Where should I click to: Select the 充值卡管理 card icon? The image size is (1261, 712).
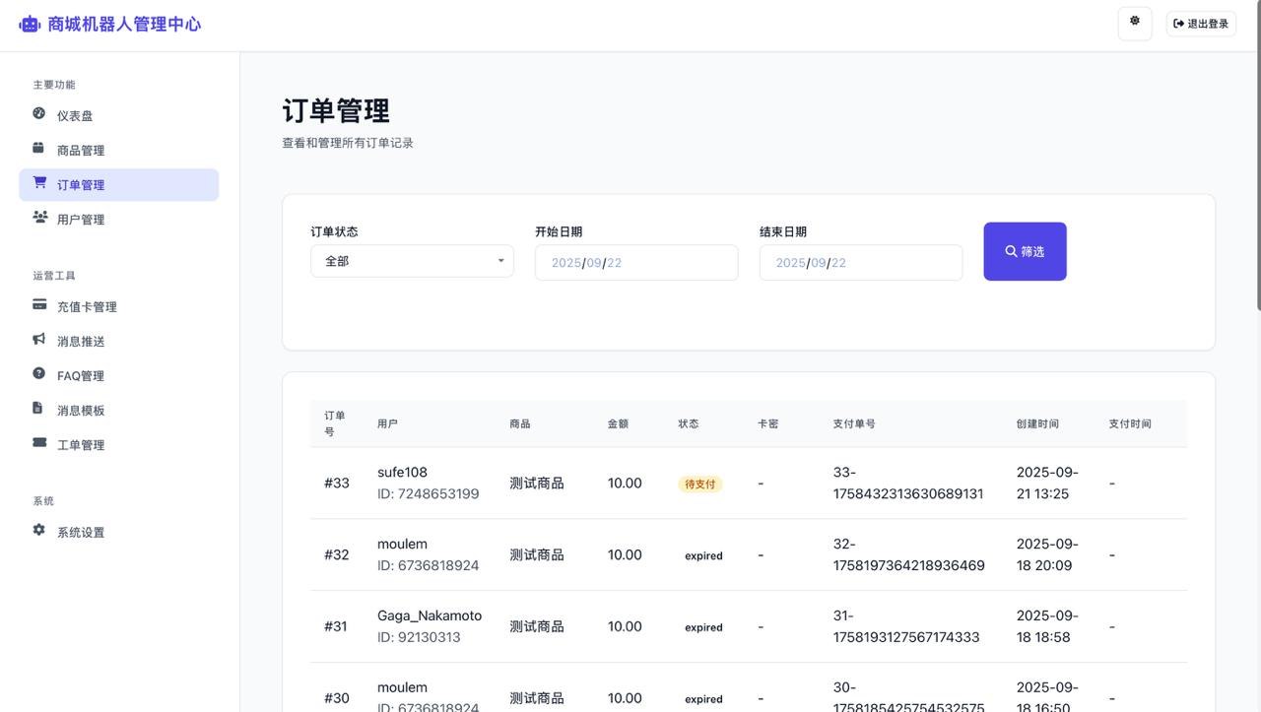coord(39,306)
